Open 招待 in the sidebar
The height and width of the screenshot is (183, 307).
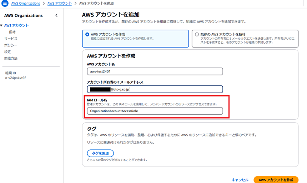12,32
